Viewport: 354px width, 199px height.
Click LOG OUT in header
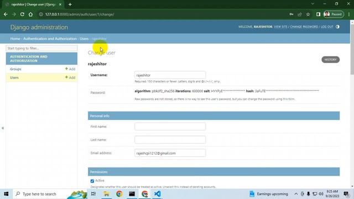[327, 27]
